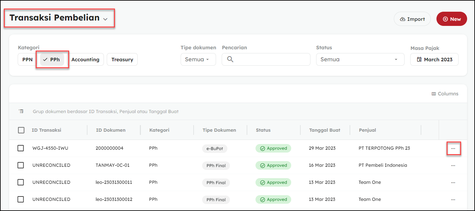Screen dimensions: 475x211
Task: Click the Import button
Action: [412, 19]
